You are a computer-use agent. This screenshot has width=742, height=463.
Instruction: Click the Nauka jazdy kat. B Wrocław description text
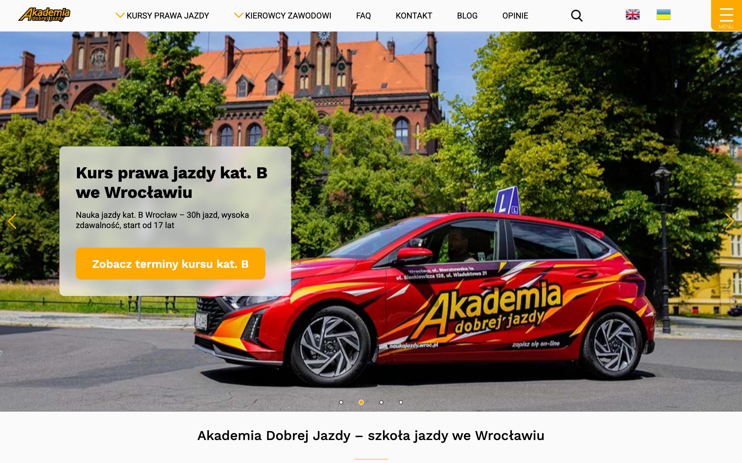pos(162,220)
